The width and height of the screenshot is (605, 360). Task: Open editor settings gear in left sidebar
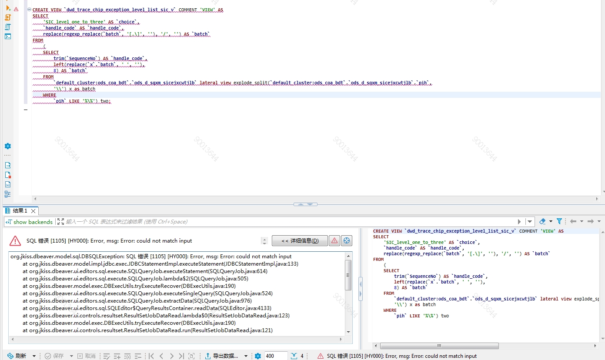click(8, 146)
